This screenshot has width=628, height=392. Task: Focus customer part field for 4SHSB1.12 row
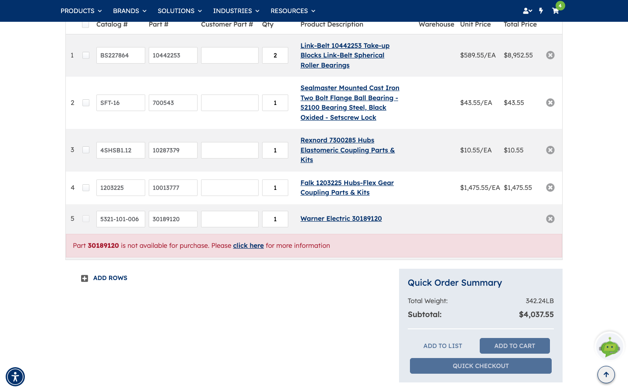(230, 150)
